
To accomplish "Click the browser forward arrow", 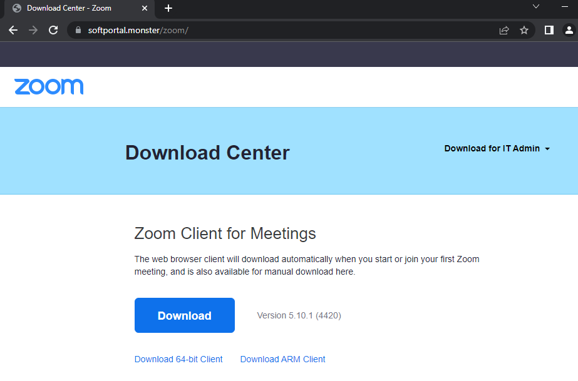I will (x=33, y=30).
